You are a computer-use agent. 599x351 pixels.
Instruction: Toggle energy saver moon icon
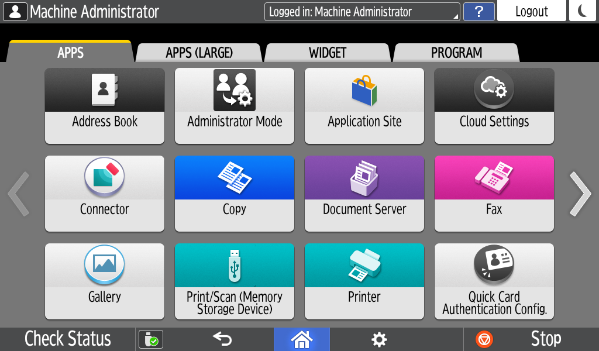pyautogui.click(x=583, y=11)
